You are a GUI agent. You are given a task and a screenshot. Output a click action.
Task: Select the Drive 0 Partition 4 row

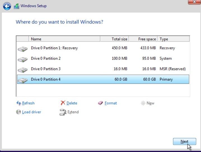[x=103, y=79]
